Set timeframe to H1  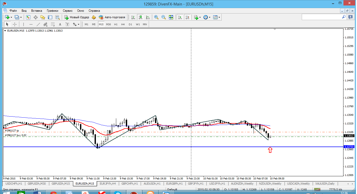click(x=116, y=24)
